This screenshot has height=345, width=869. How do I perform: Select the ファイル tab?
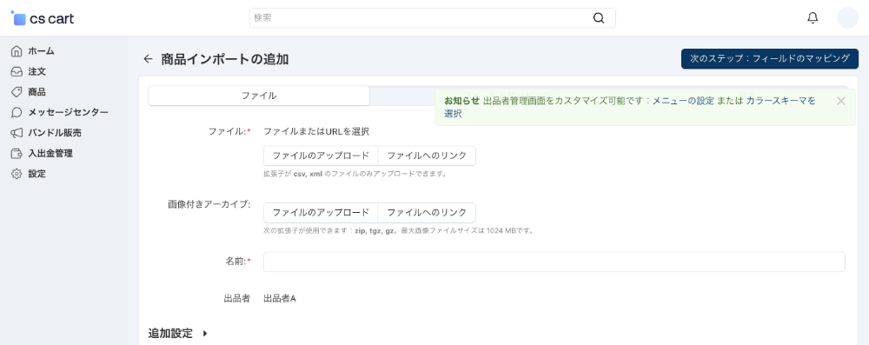pyautogui.click(x=259, y=96)
